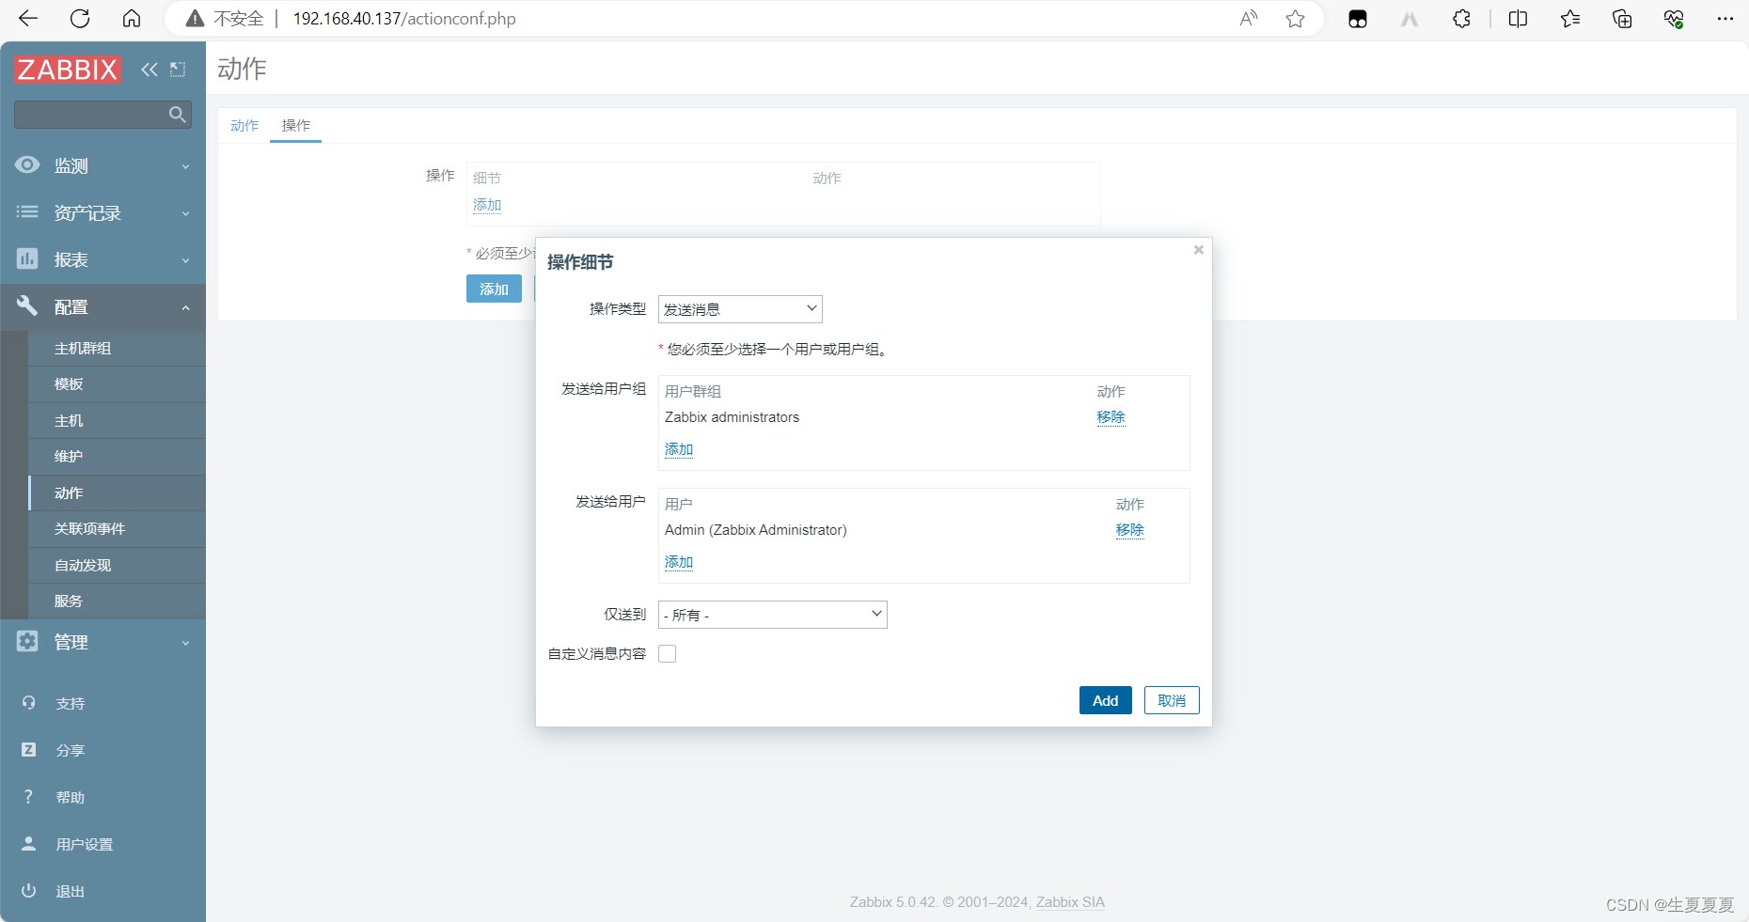Open browser extensions puzzle icon
Viewport: 1749px width, 922px height.
[x=1461, y=19]
